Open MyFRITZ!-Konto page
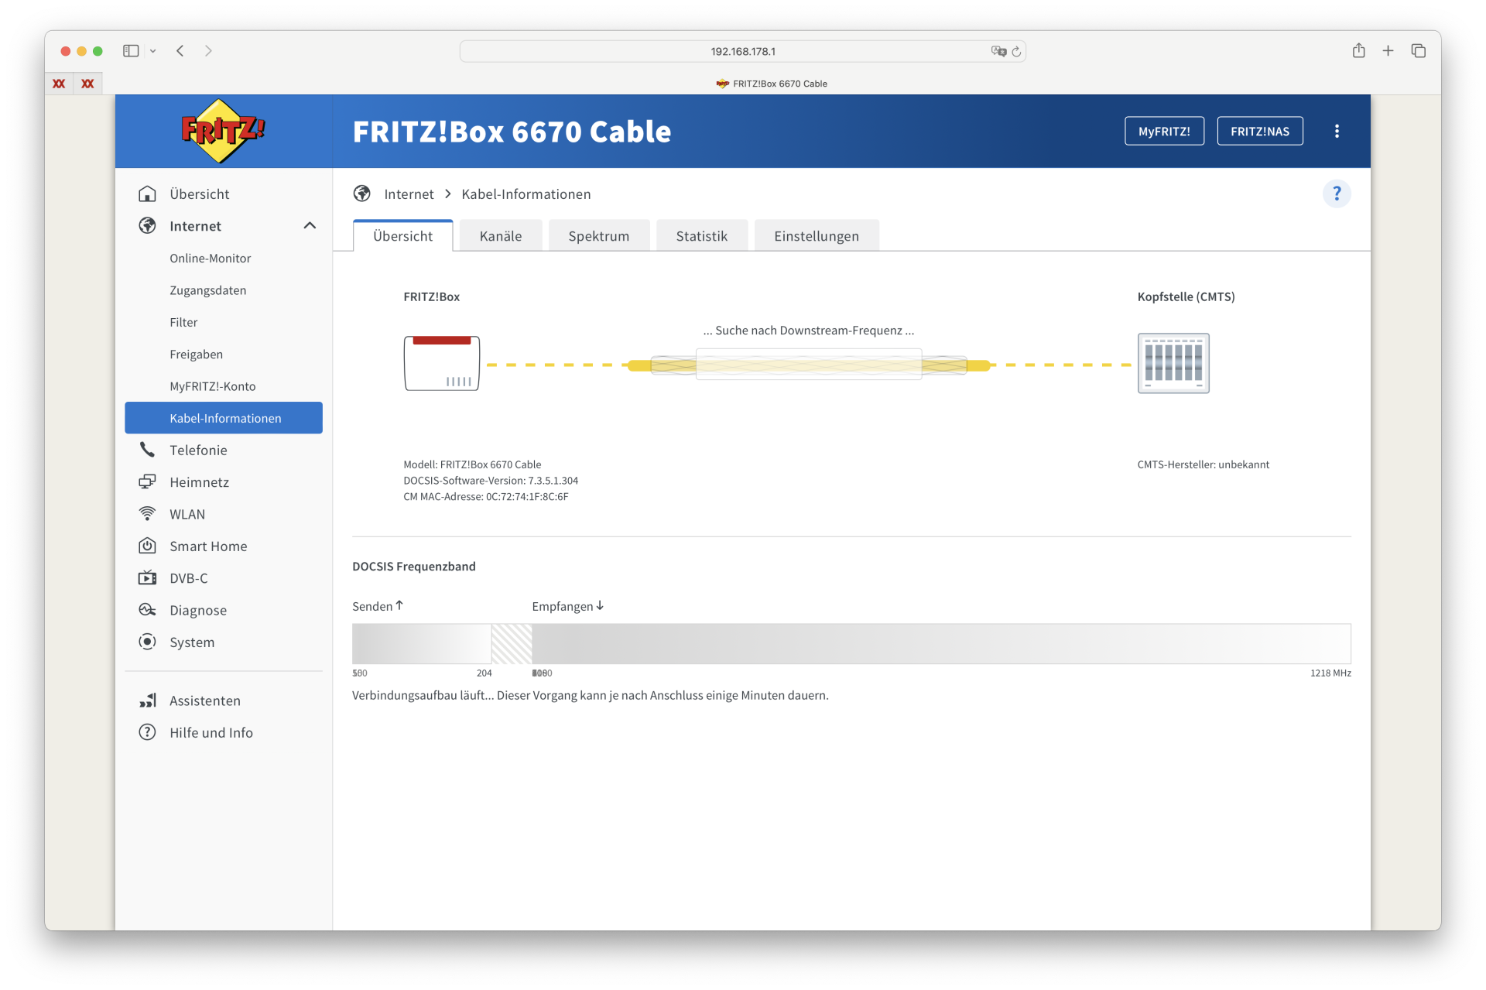 click(212, 386)
